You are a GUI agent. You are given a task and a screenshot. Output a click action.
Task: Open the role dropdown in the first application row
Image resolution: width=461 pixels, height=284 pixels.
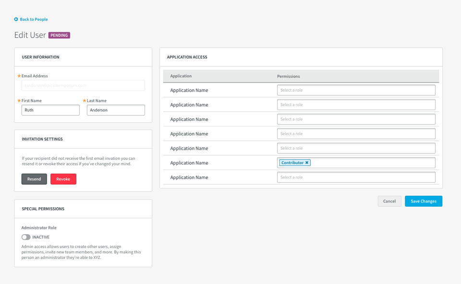pos(356,90)
